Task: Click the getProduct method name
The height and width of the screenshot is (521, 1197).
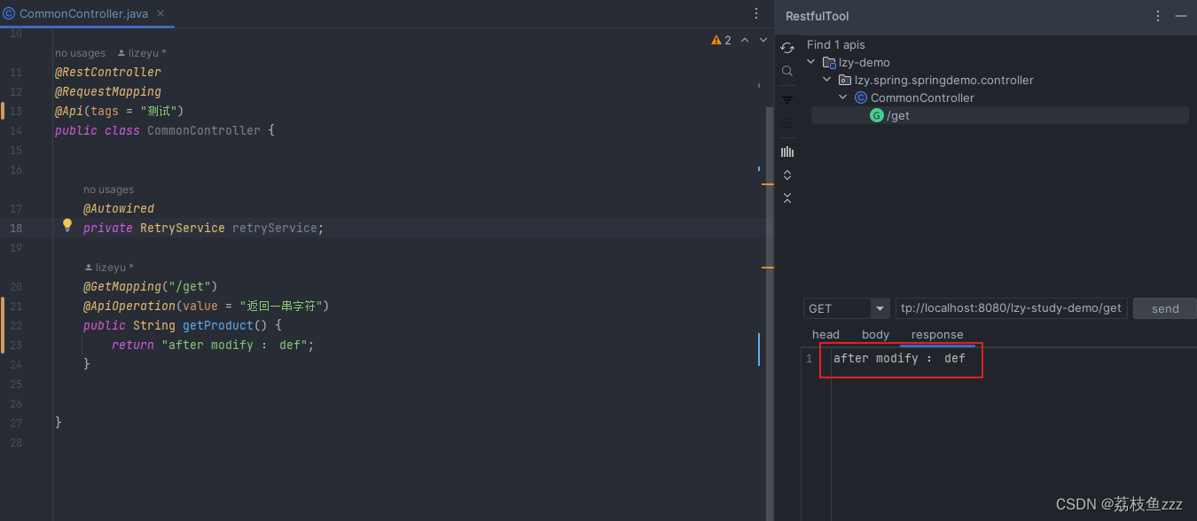Action: point(218,325)
